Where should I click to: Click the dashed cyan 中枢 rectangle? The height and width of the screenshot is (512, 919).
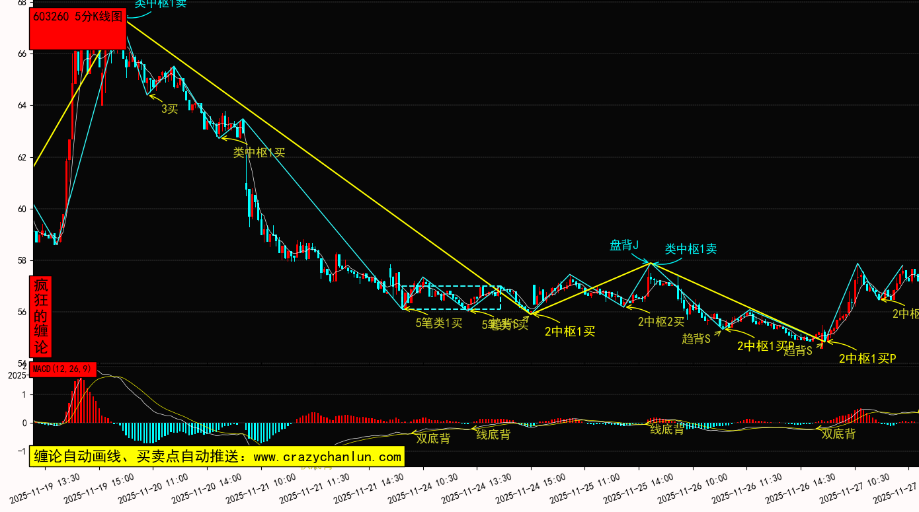[x=451, y=287]
